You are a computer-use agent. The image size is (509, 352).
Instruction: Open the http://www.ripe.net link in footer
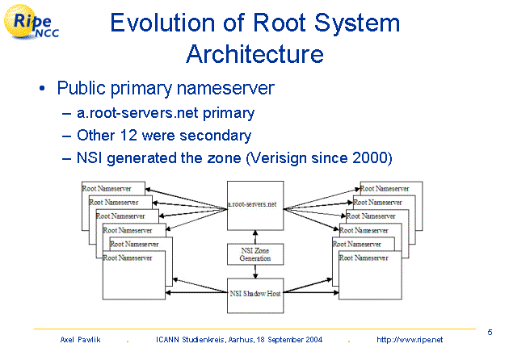(x=410, y=340)
